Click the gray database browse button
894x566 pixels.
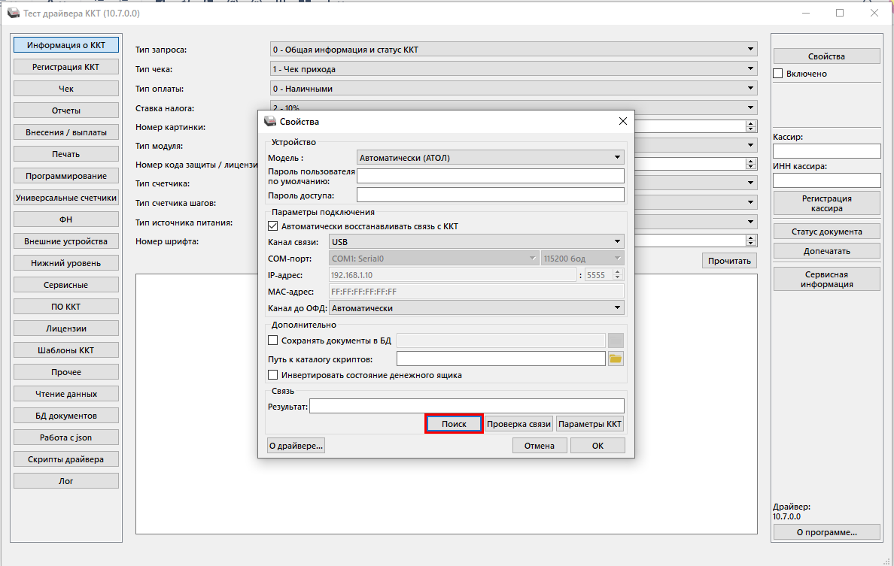[x=616, y=341]
